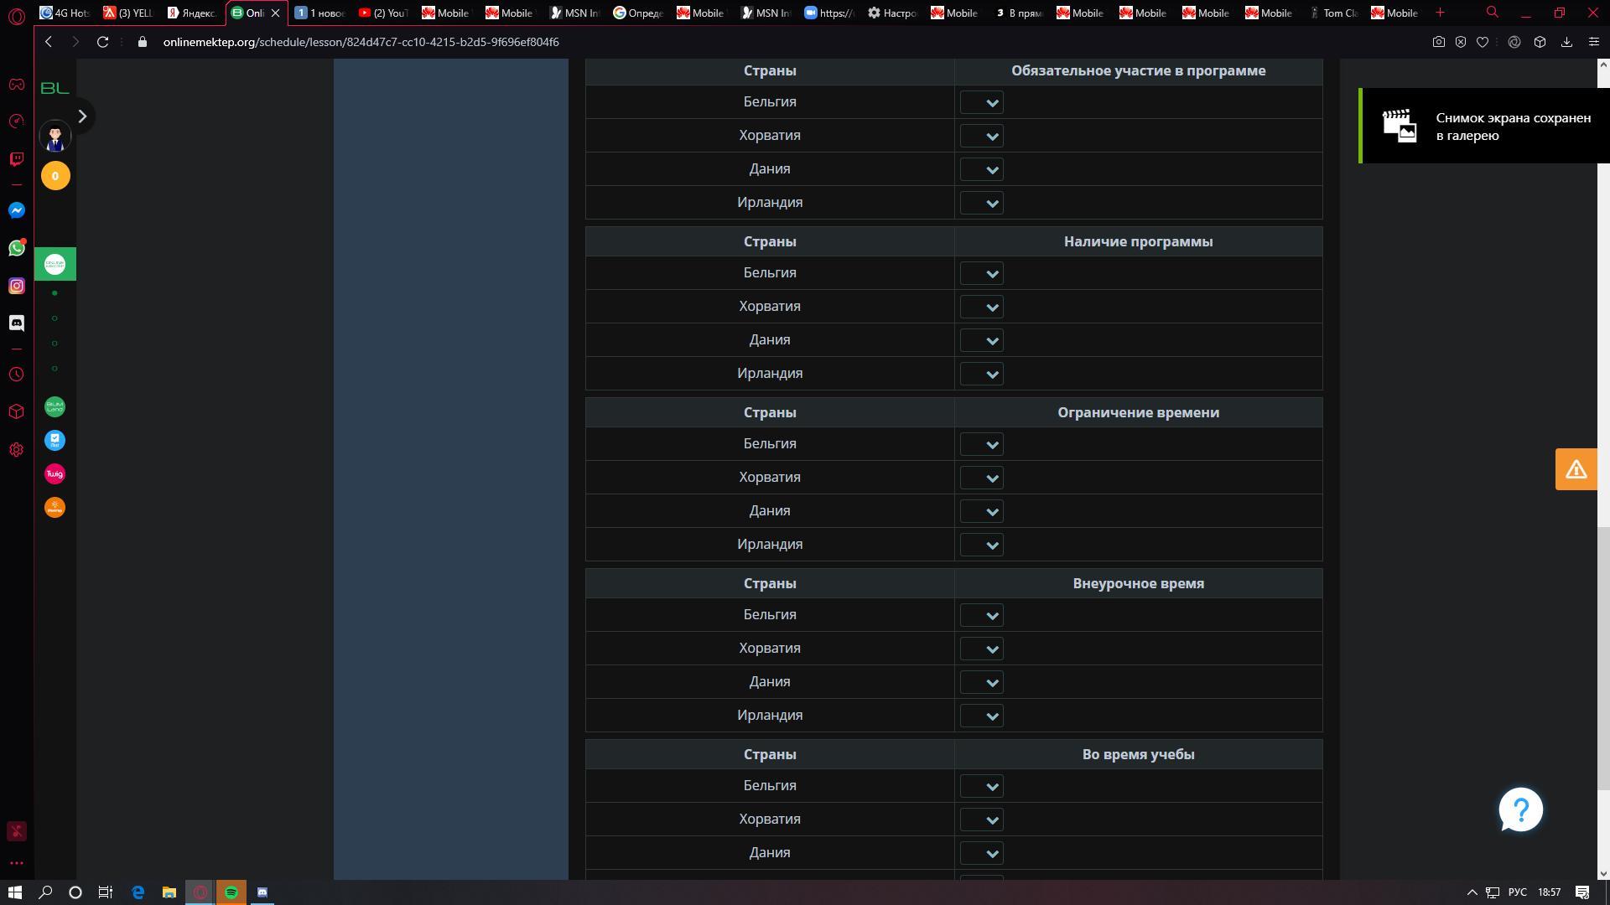1610x905 pixels.
Task: Open browser downloads icon
Action: pos(1566,42)
